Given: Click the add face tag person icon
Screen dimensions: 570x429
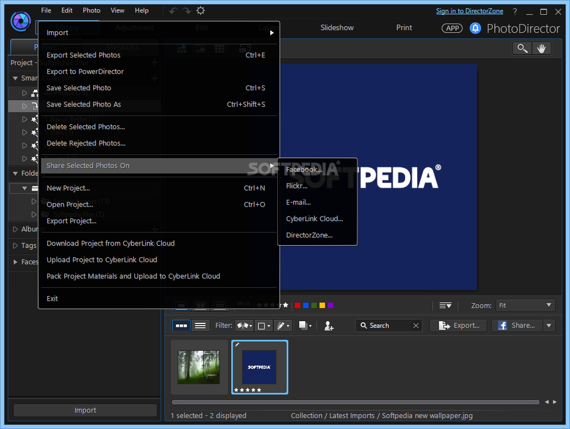Looking at the screenshot, I should point(329,326).
